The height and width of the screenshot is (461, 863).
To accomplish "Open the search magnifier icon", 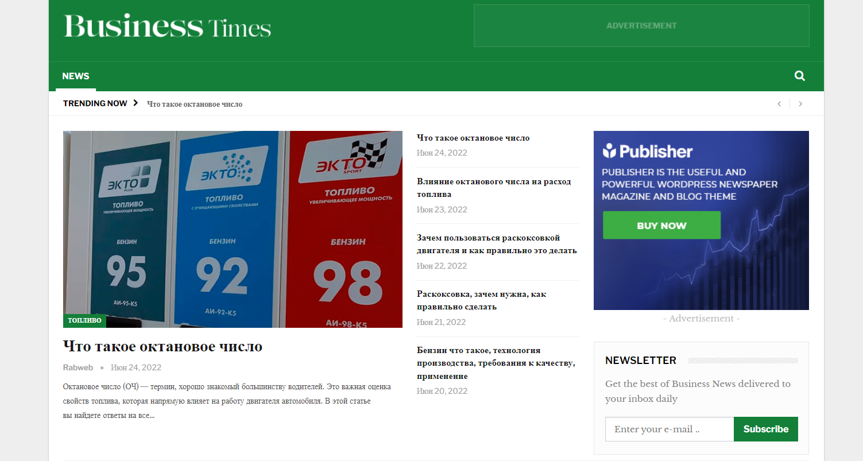I will [x=799, y=76].
